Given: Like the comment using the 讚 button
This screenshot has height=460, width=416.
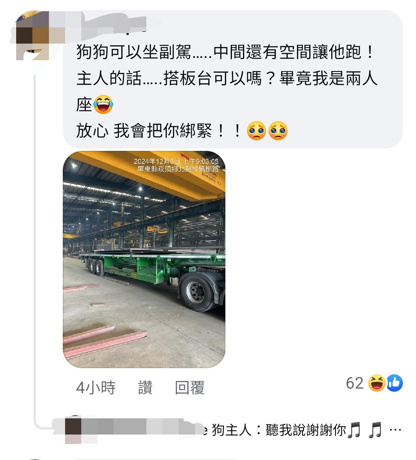Looking at the screenshot, I should (x=145, y=387).
